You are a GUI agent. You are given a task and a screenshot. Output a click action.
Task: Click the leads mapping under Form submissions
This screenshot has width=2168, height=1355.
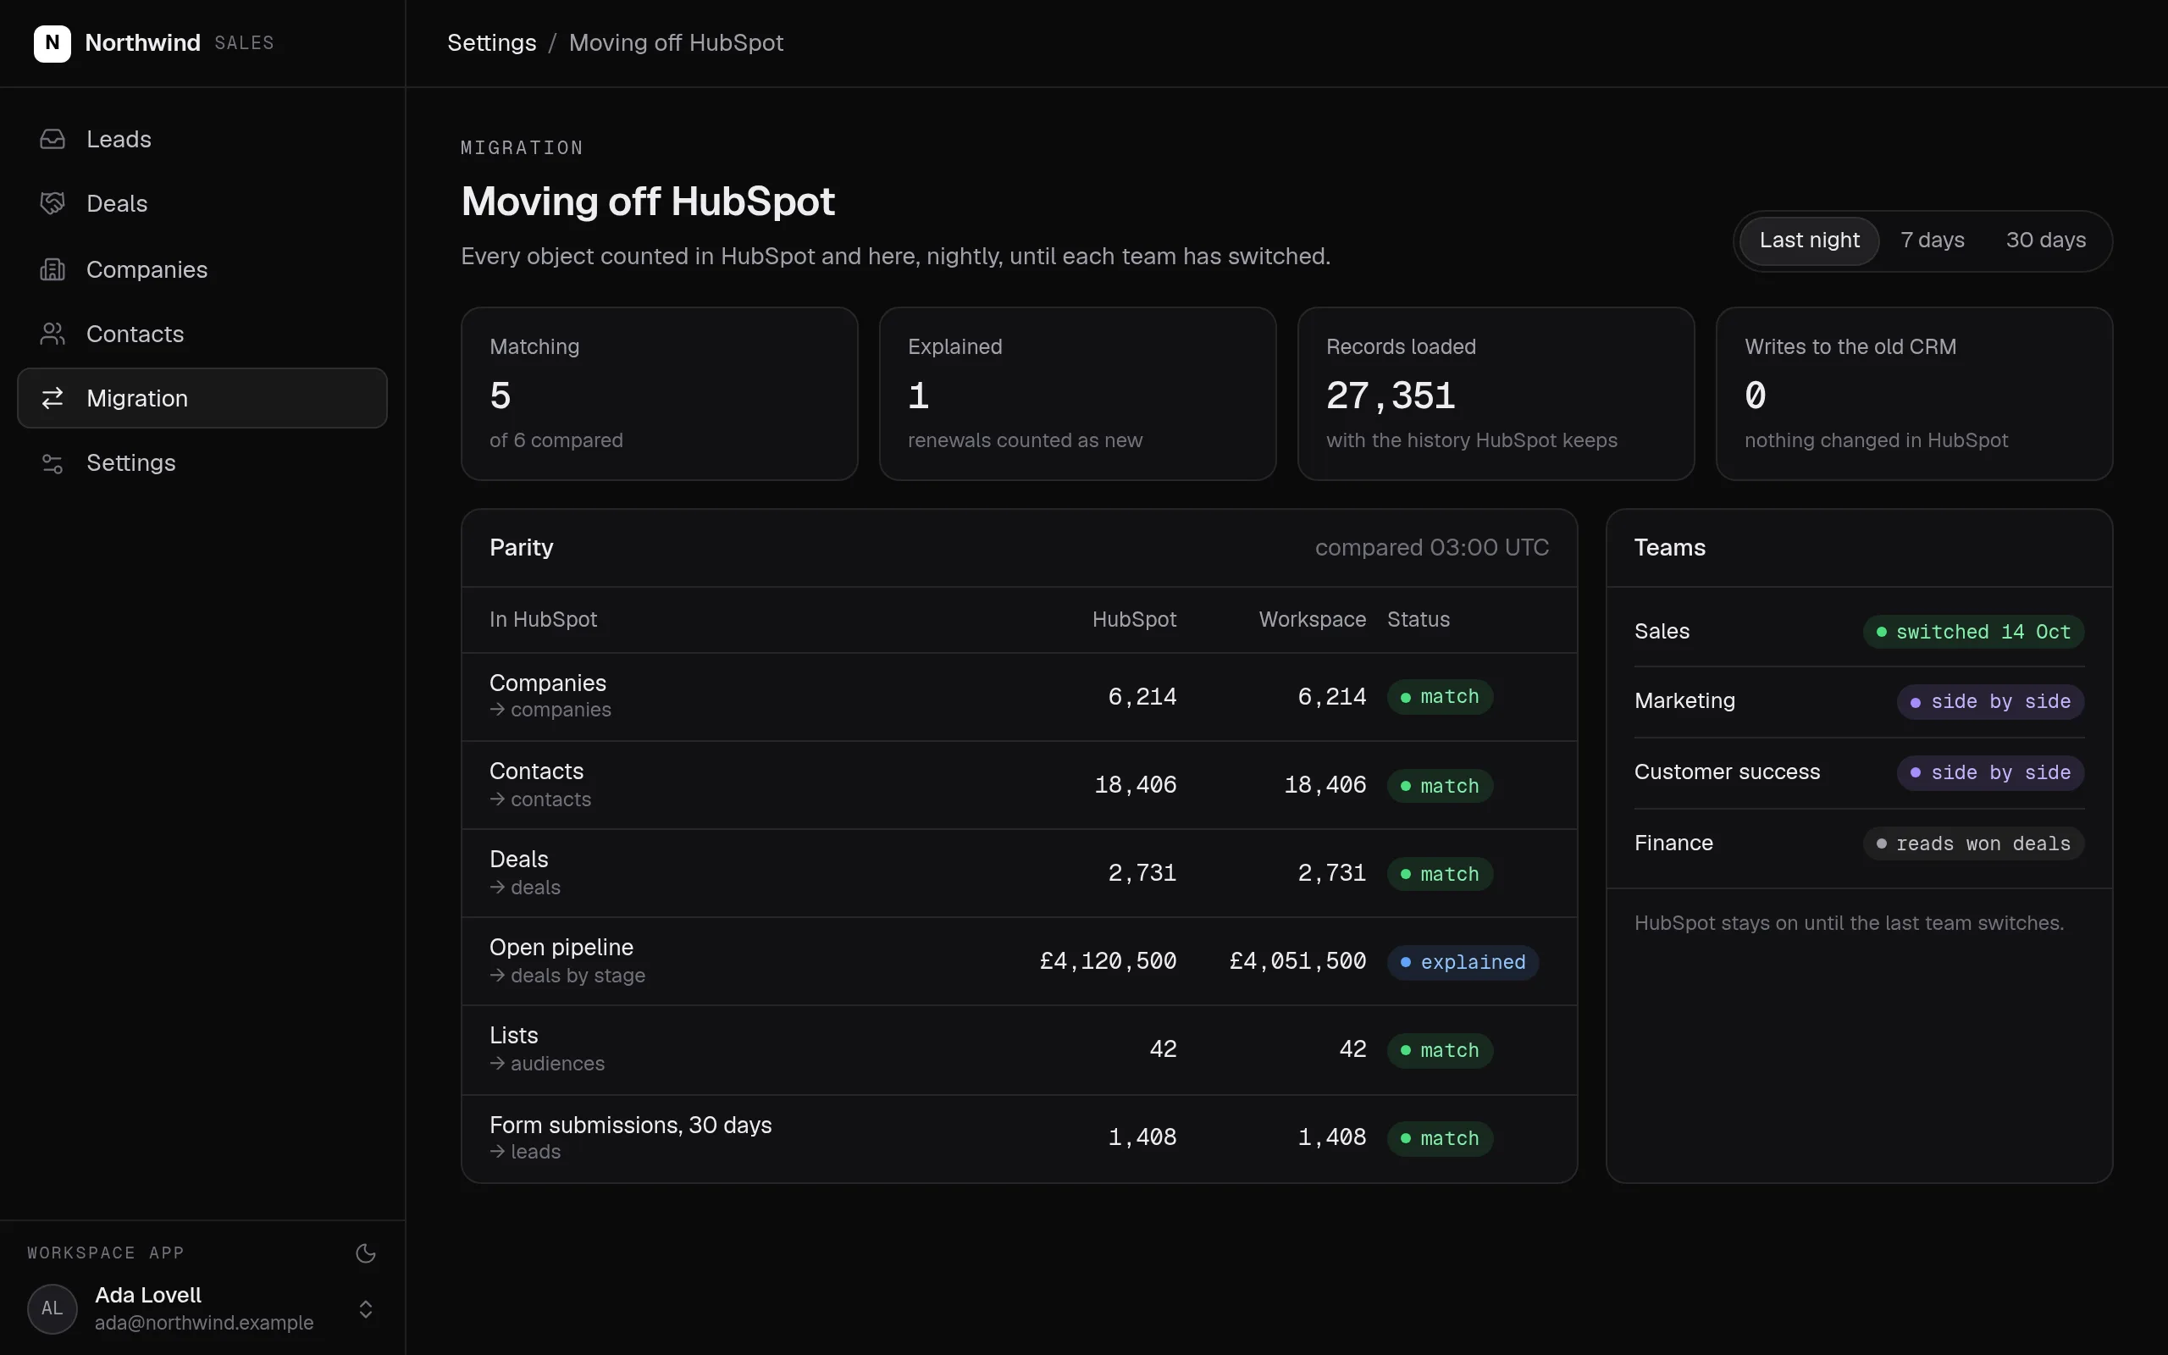click(525, 1152)
